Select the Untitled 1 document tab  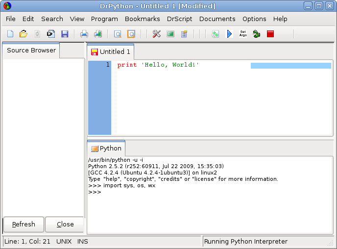pyautogui.click(x=111, y=51)
